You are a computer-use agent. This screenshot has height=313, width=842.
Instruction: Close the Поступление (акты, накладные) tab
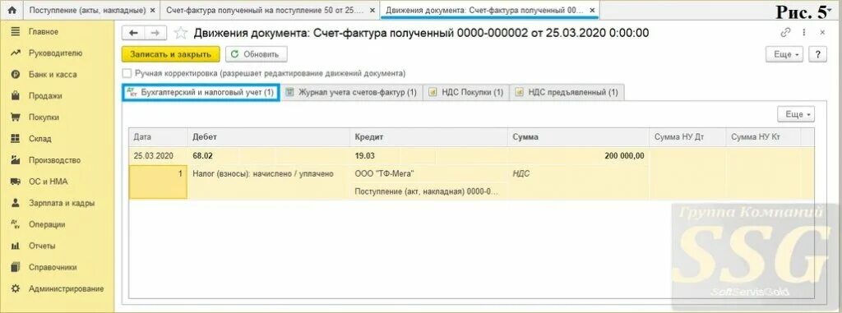pyautogui.click(x=152, y=10)
